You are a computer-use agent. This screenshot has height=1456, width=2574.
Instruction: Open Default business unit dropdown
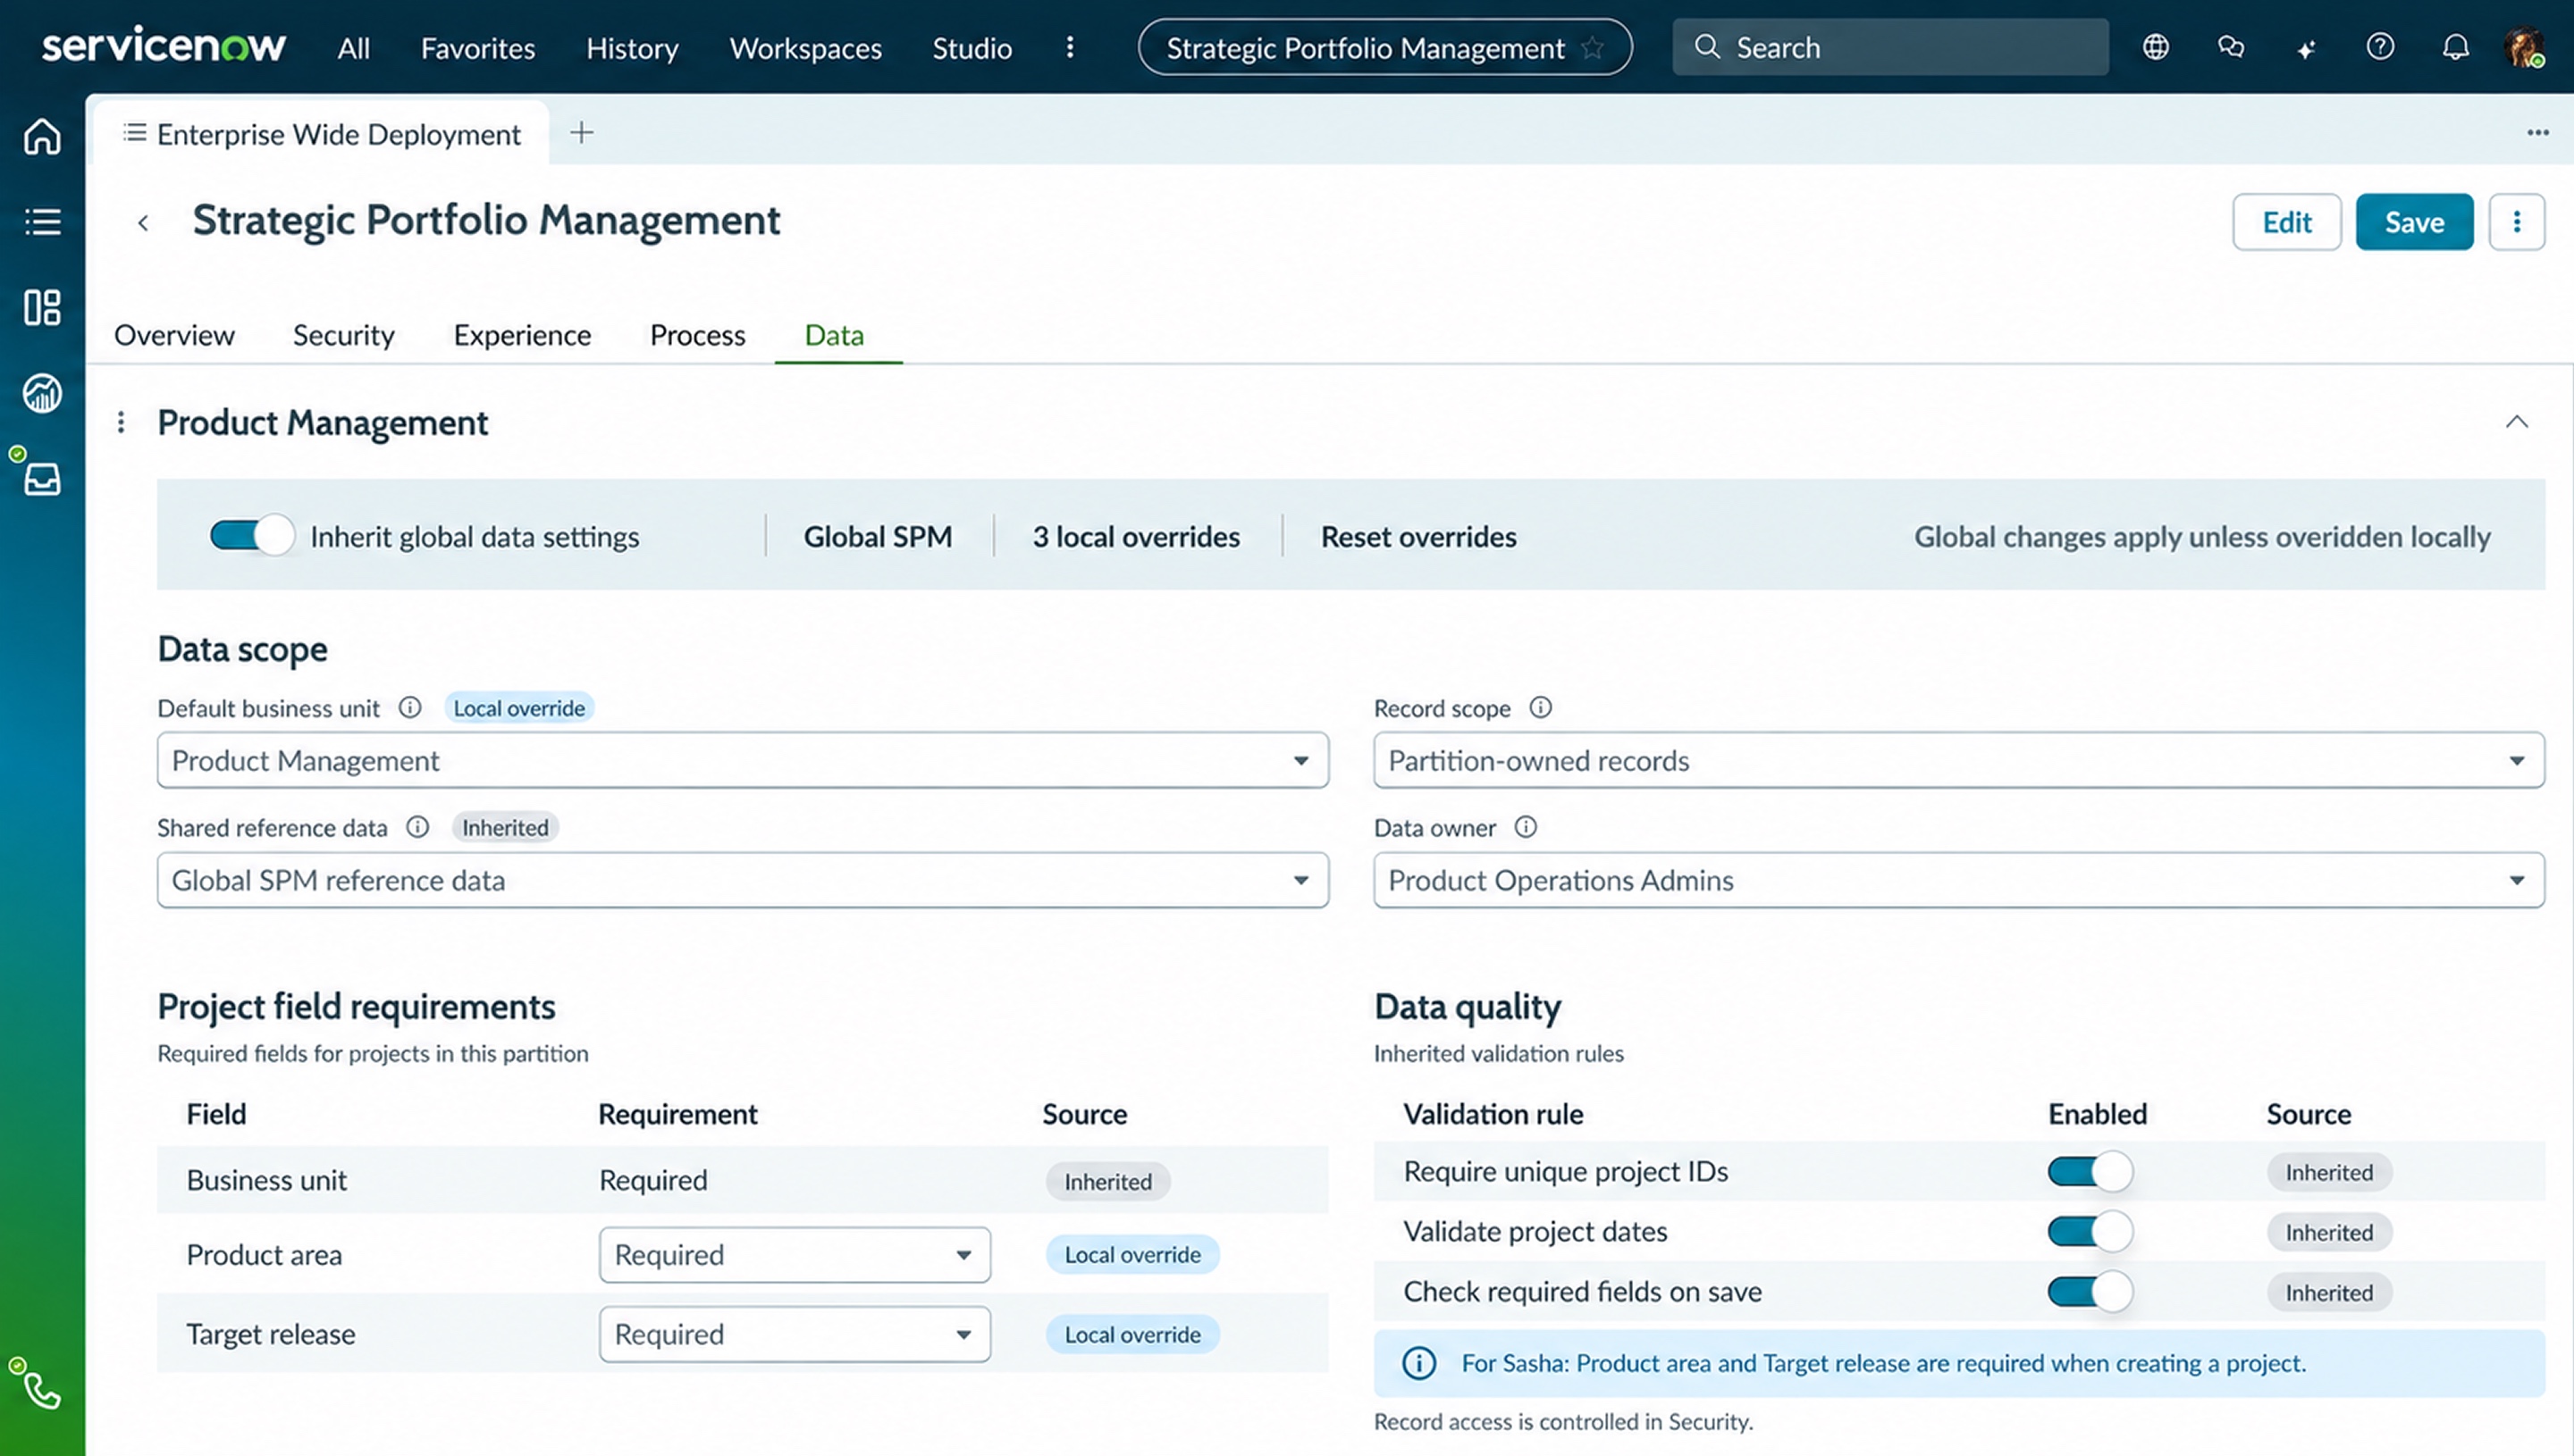tap(743, 760)
